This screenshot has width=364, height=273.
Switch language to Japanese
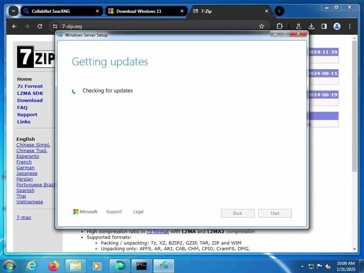coord(27,173)
